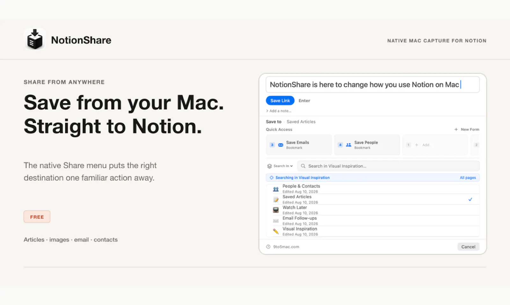Click the Enter shortcut hint label
This screenshot has height=305, width=510.
coord(304,101)
